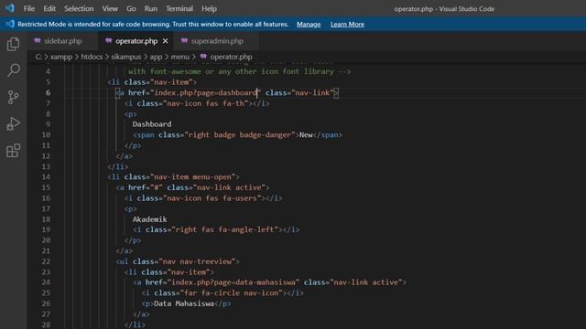Screen dimensions: 586x329
Task: Click the text "Dashboard" on line 9
Action: click(152, 124)
